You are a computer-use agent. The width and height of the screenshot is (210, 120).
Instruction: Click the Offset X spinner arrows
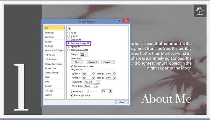(x=94, y=74)
